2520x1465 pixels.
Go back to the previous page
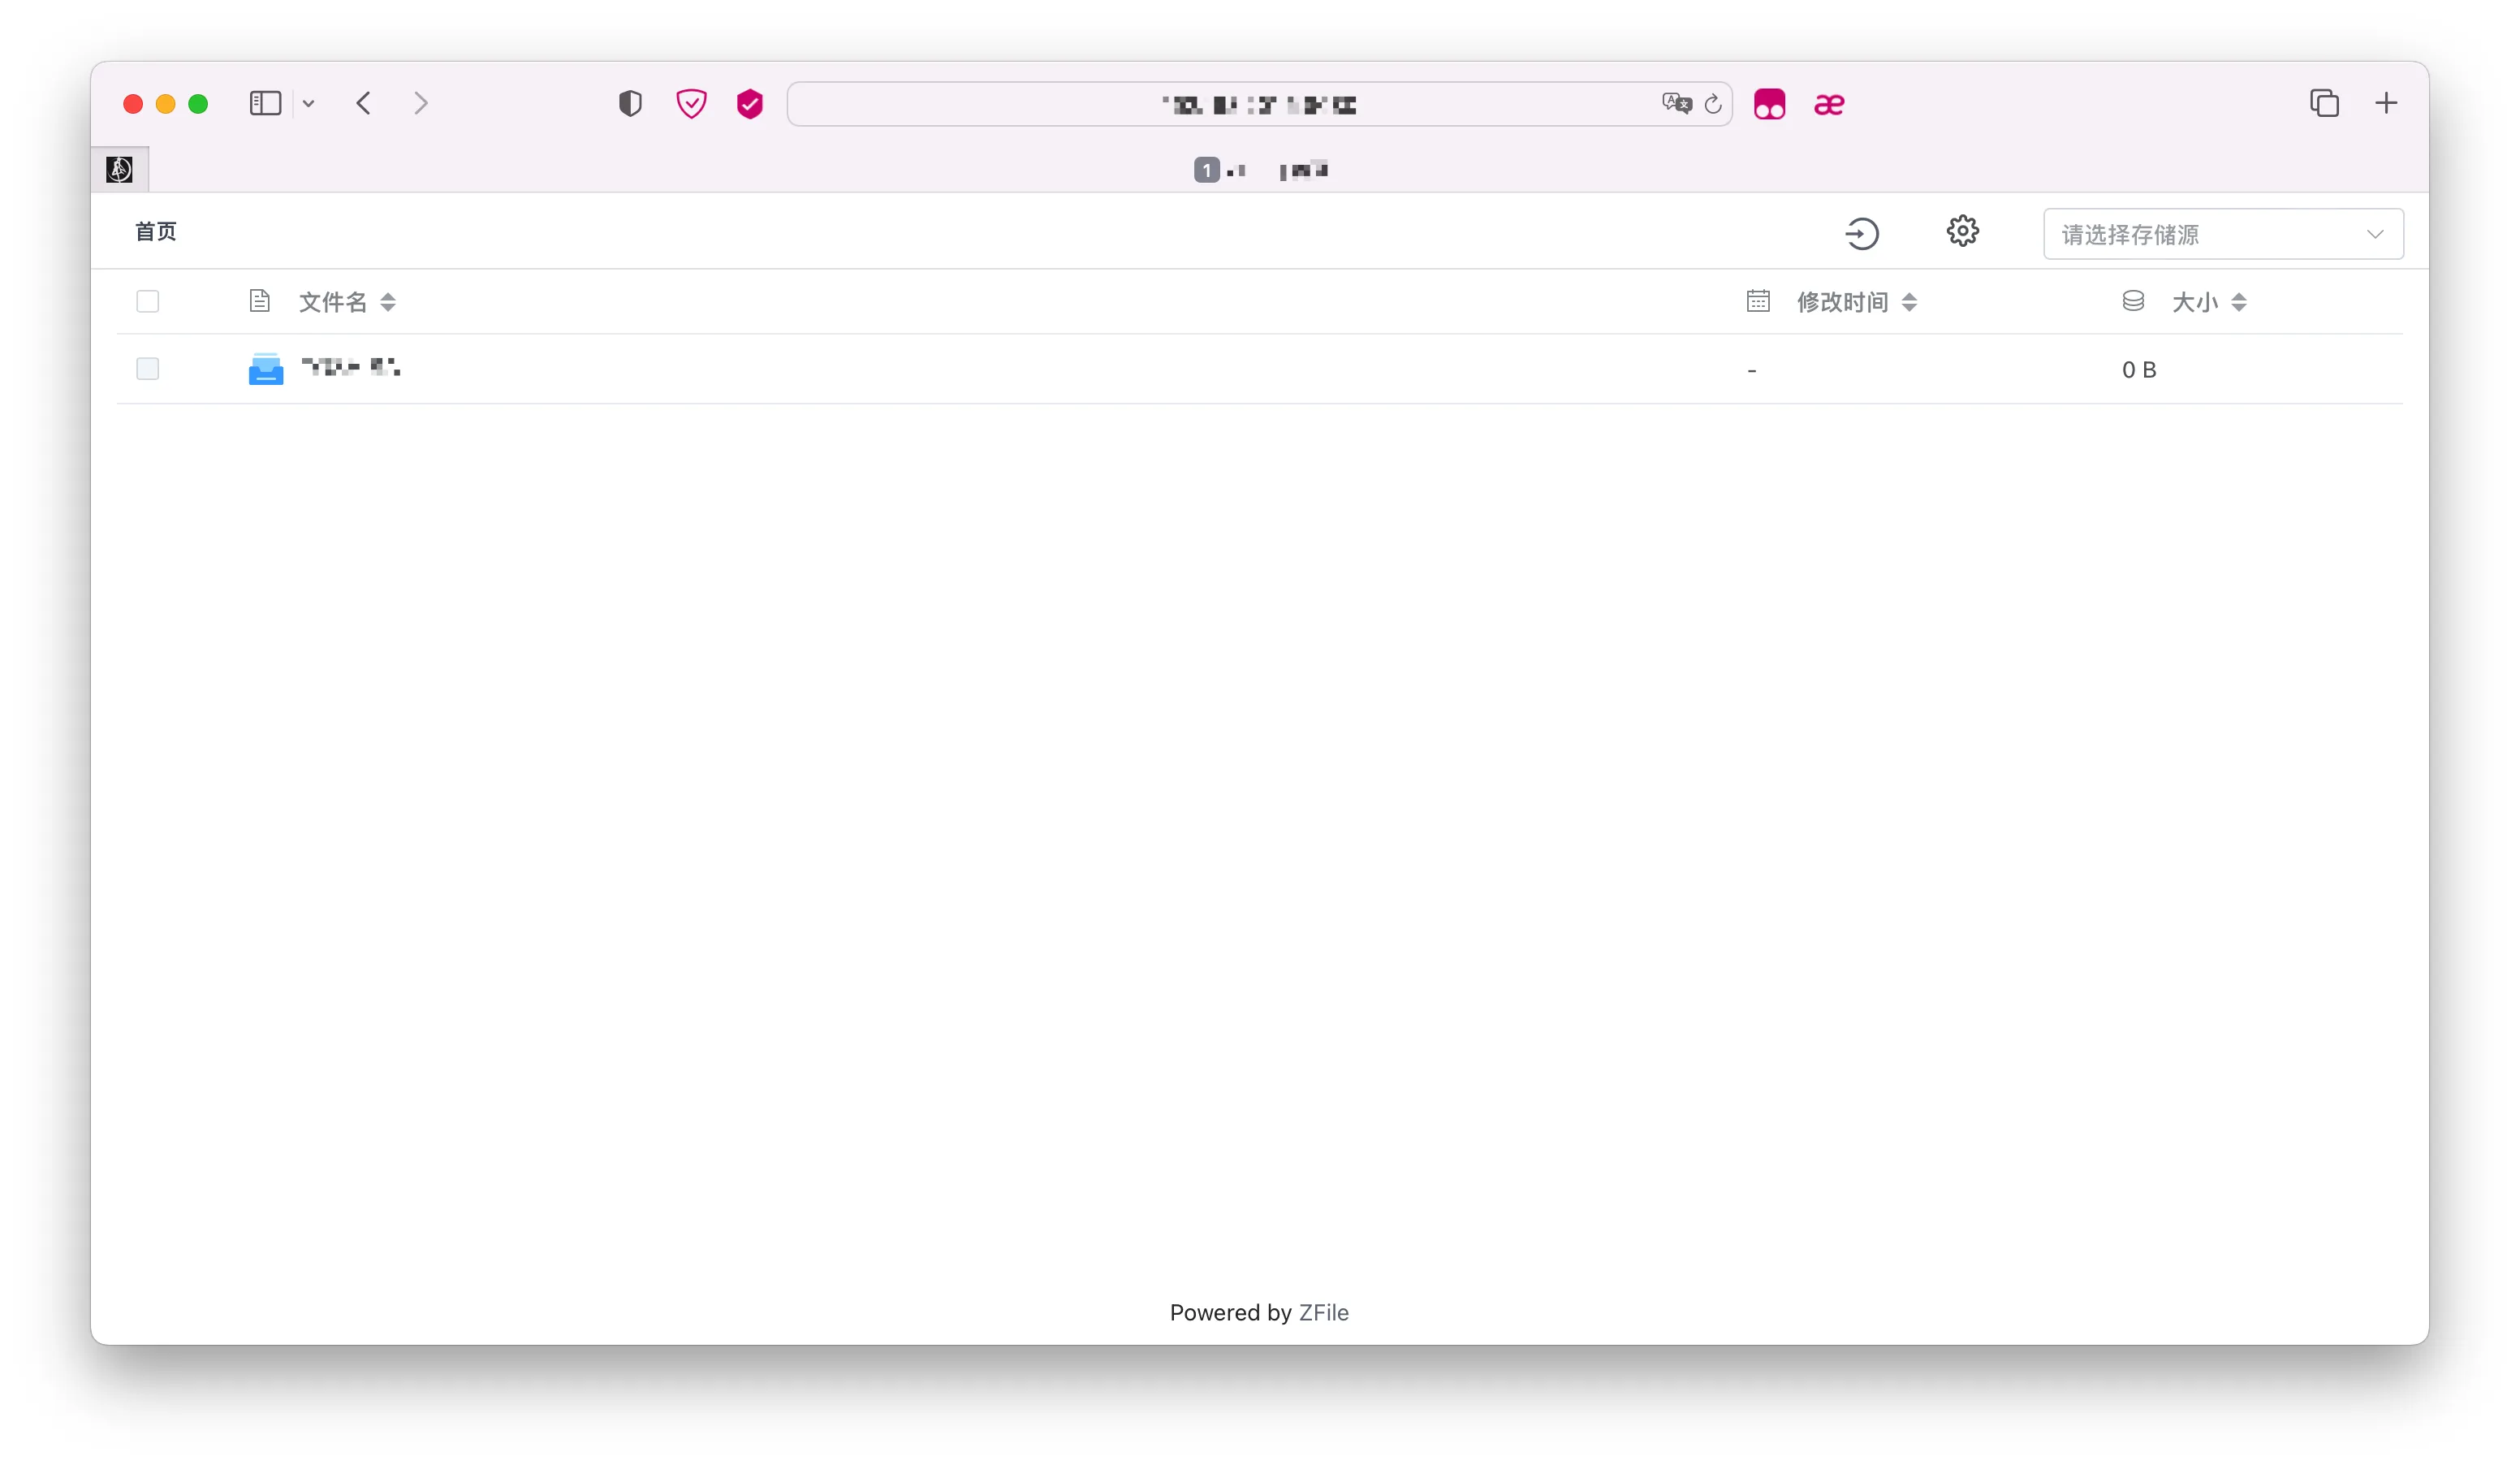pyautogui.click(x=364, y=104)
